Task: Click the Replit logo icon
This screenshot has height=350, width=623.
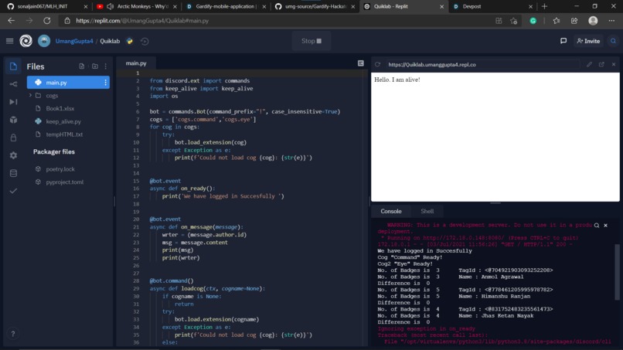Action: tap(26, 41)
